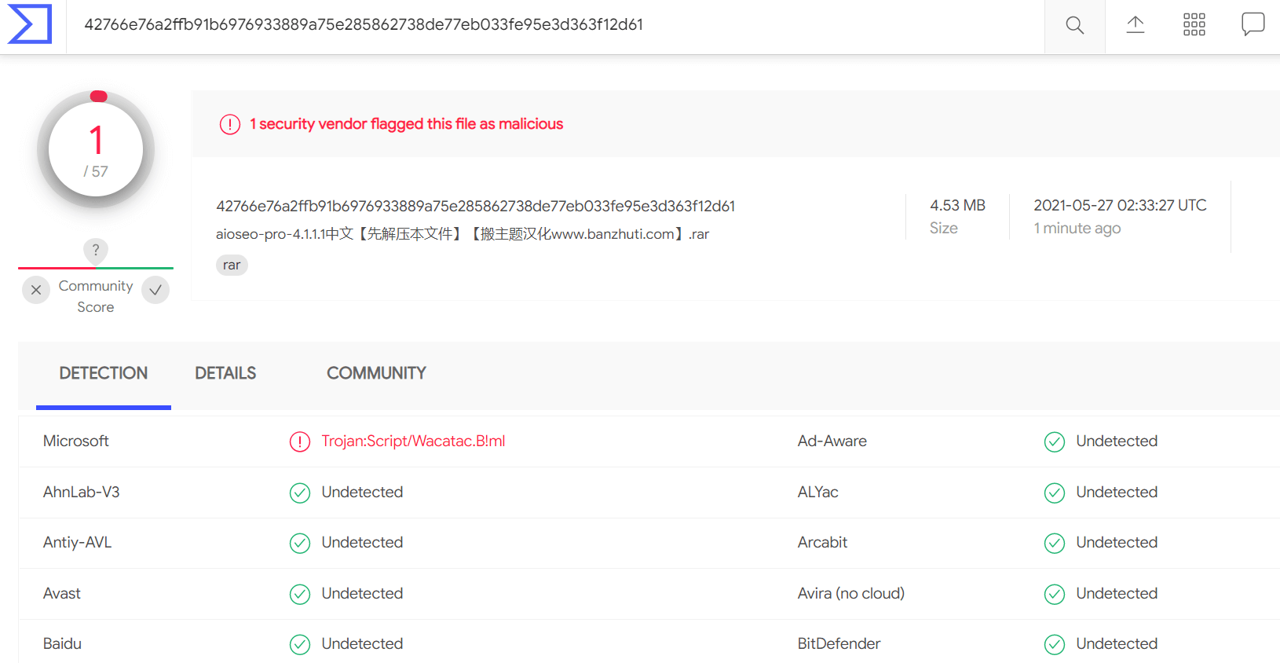This screenshot has height=663, width=1280.
Task: Click the 2021-05-27 02:33:27 UTC timestamp
Action: (1120, 205)
